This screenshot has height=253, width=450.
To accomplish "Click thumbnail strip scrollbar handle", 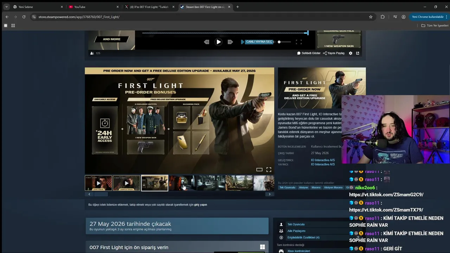I will coord(101,194).
